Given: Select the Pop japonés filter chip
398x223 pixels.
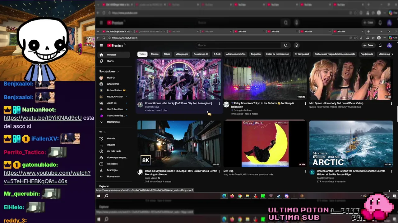Looking at the screenshot, I should (x=367, y=54).
